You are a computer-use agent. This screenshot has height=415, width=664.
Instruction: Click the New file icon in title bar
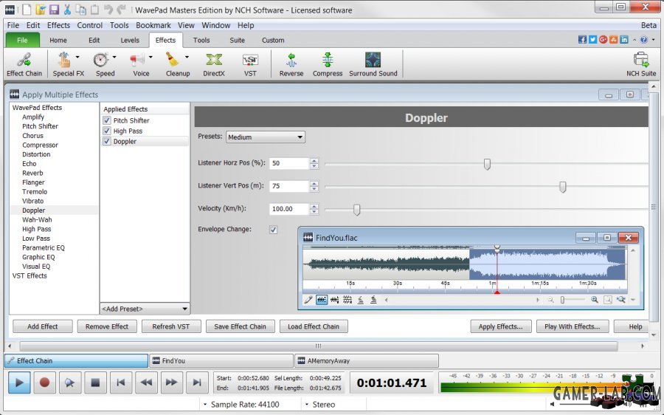pyautogui.click(x=27, y=10)
